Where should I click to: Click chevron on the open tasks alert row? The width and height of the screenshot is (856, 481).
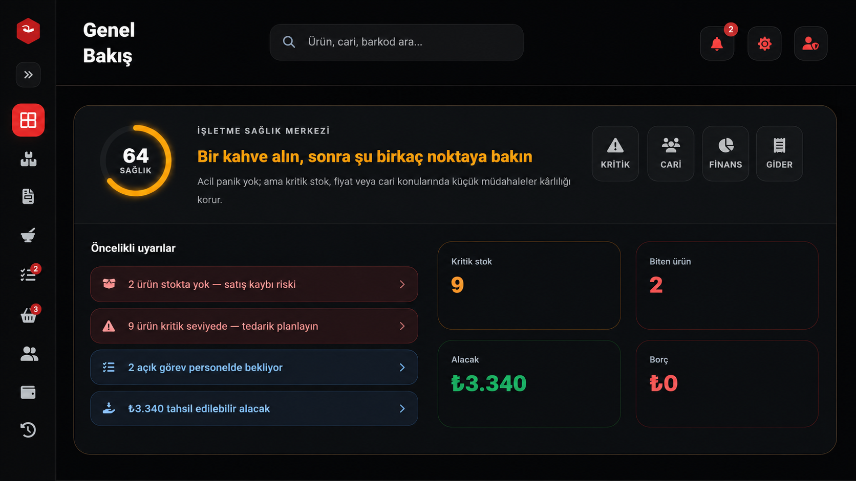point(402,367)
